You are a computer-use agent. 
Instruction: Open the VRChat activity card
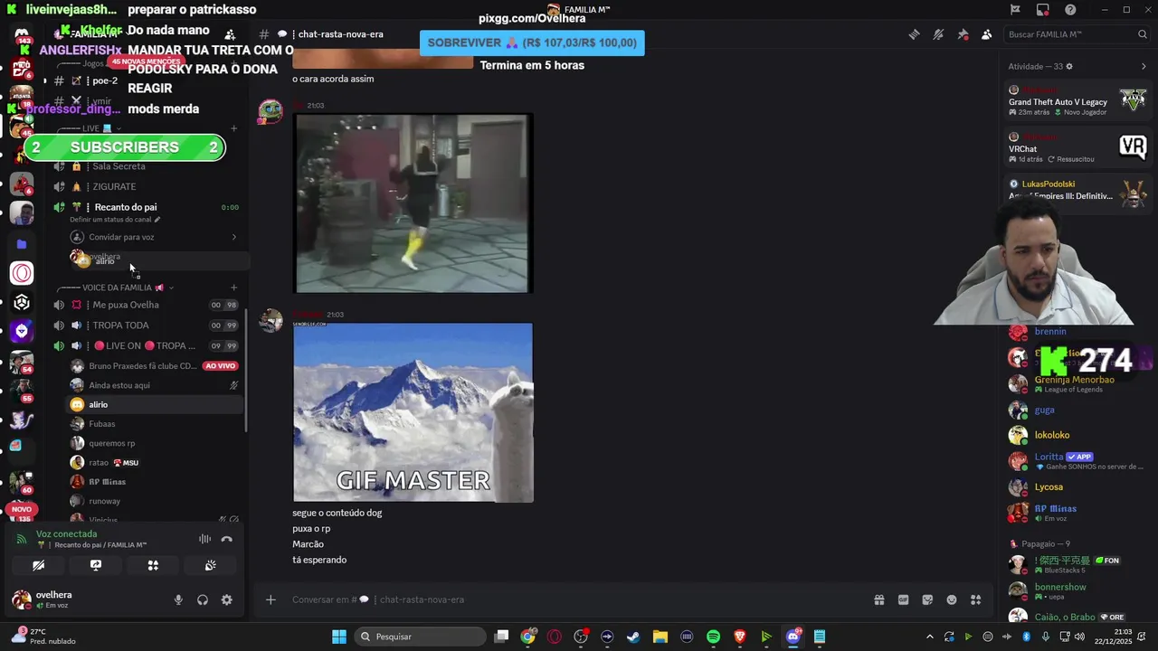coord(1077,147)
